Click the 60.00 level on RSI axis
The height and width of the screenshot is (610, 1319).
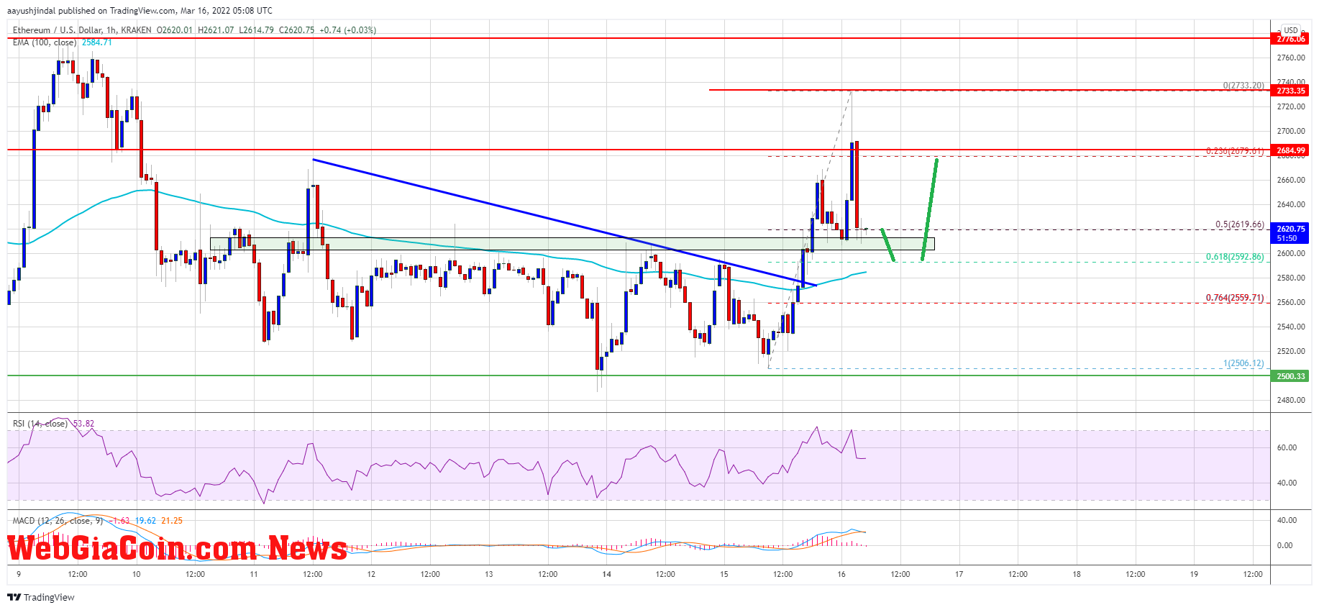(x=1287, y=447)
